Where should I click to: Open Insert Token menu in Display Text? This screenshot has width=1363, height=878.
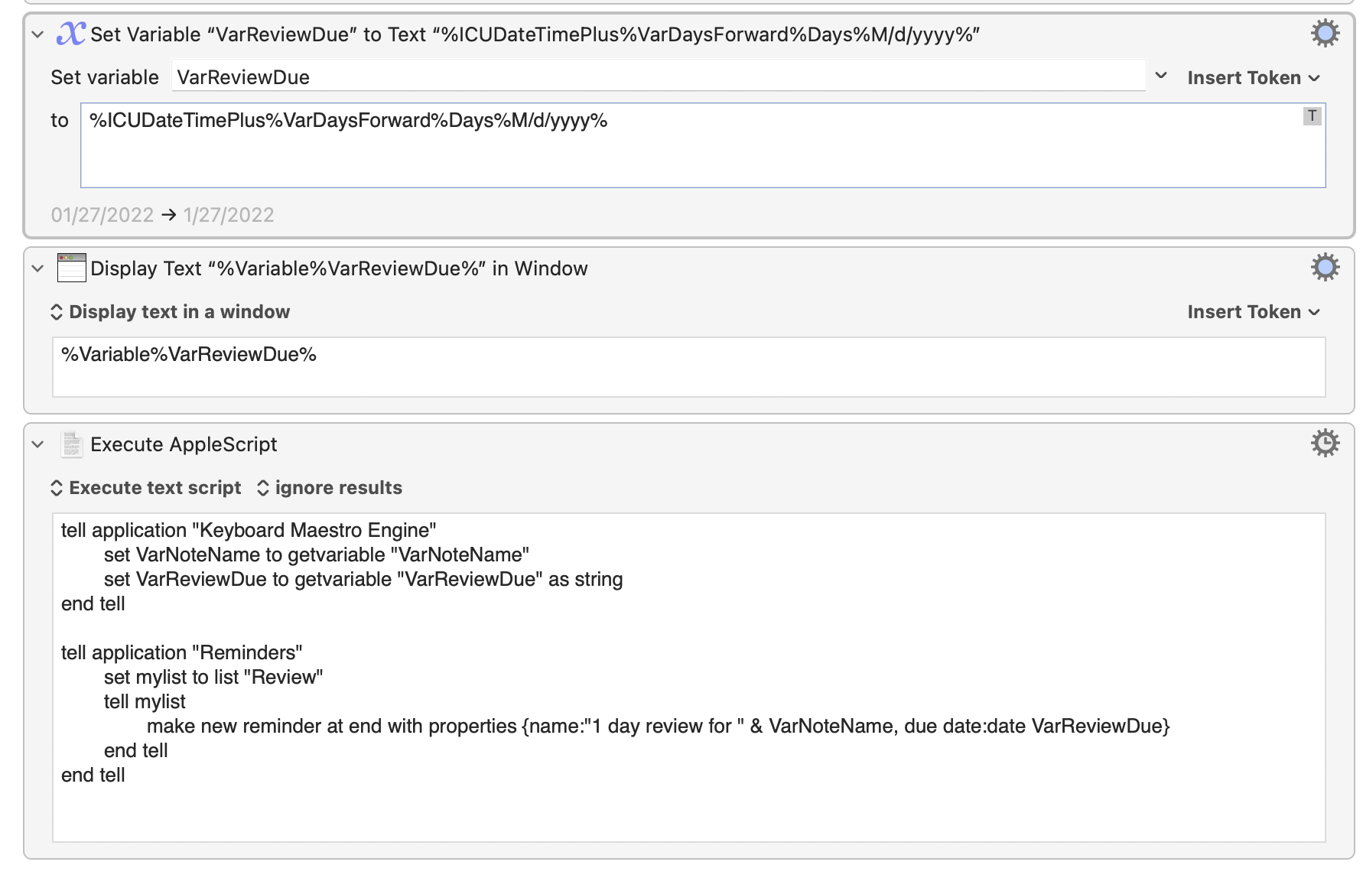(1254, 312)
